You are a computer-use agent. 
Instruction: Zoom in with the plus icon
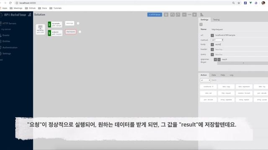(x=194, y=15)
